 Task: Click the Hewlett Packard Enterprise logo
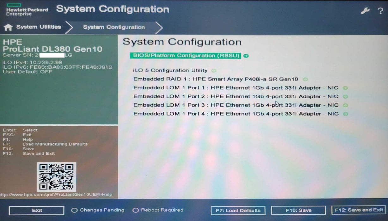tap(27, 10)
